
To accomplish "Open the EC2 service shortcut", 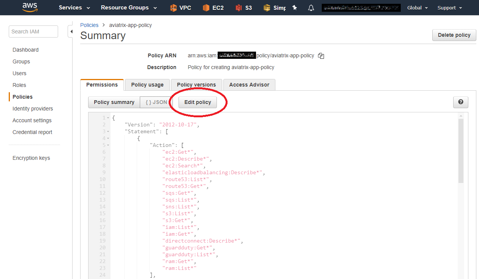I will coord(213,7).
